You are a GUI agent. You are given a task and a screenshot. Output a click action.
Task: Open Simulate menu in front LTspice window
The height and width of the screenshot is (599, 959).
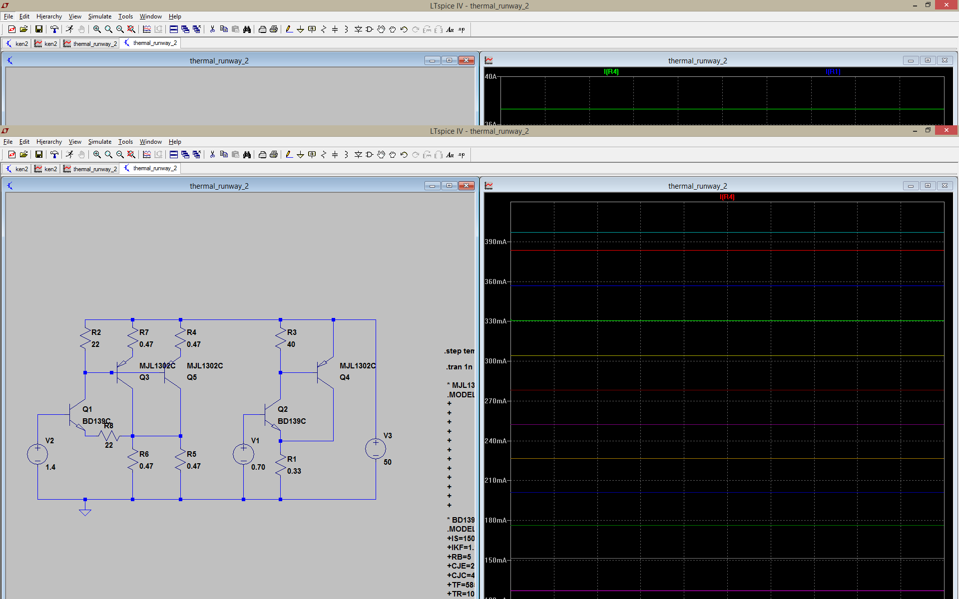coord(100,142)
